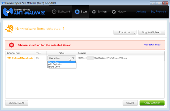
Task: Switch to the Scan tab
Action: click(81, 12)
